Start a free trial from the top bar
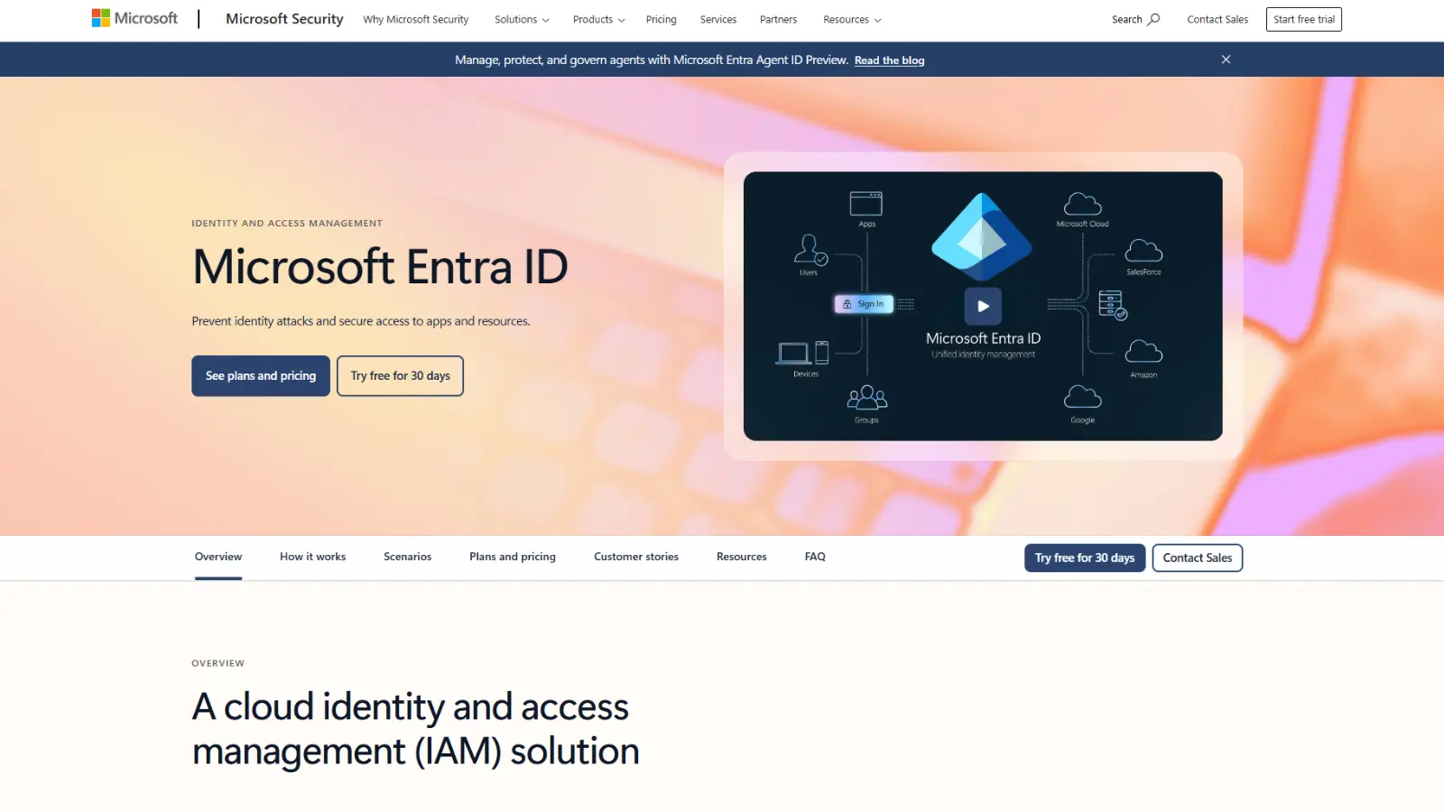 (1303, 18)
